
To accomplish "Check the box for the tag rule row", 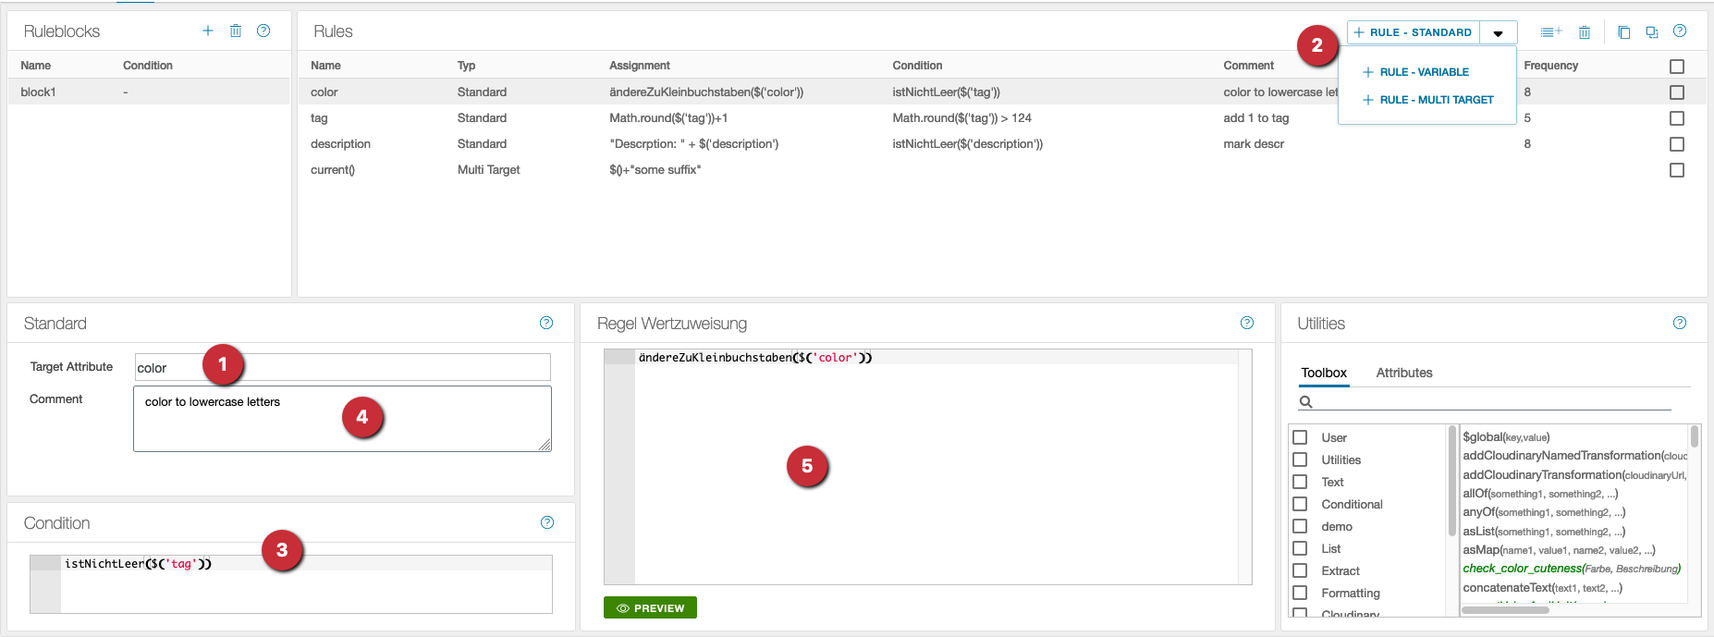I will coord(1677,118).
